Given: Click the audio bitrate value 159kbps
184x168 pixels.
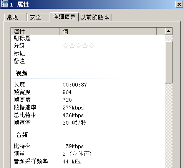Looking at the screenshot, I should [x=73, y=146].
